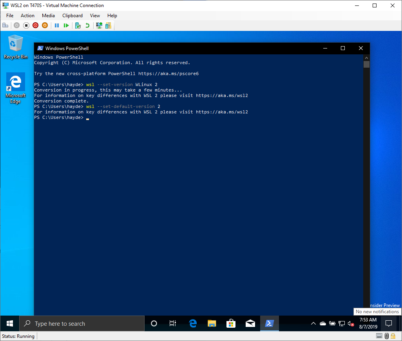Image resolution: width=402 pixels, height=341 pixels.
Task: Open Task View on the taskbar
Action: 173,323
